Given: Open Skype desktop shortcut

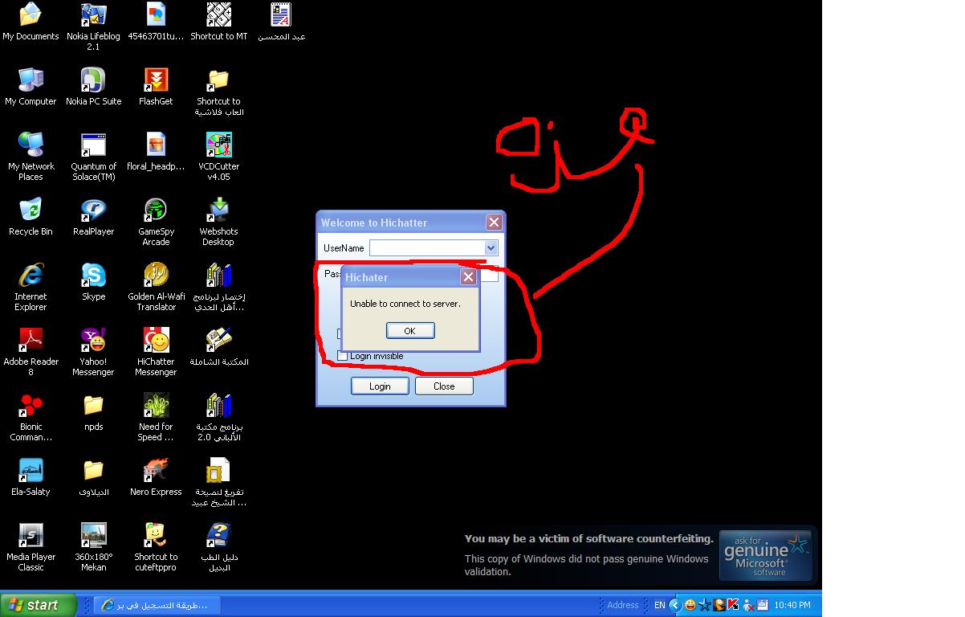Looking at the screenshot, I should (x=93, y=276).
